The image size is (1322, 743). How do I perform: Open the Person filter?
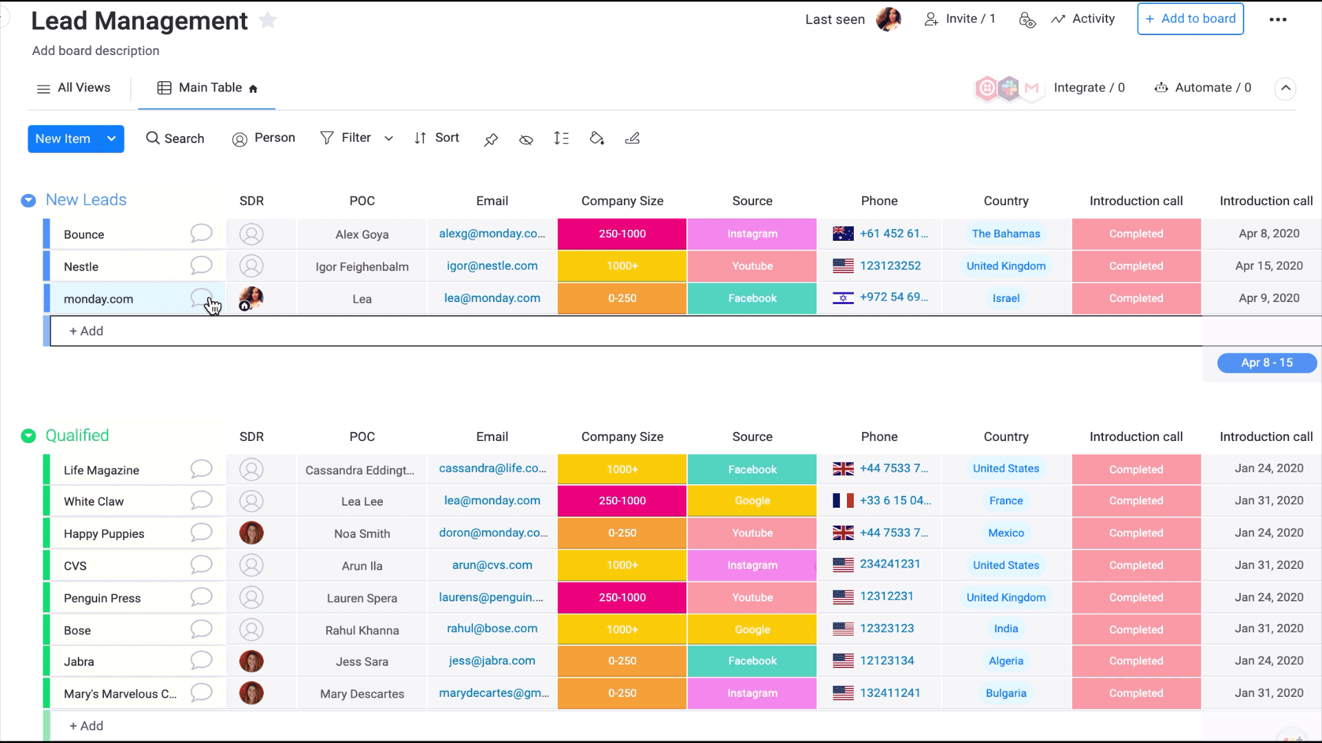click(x=264, y=138)
